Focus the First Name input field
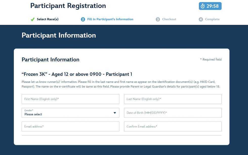The image size is (248, 155). click(x=70, y=99)
